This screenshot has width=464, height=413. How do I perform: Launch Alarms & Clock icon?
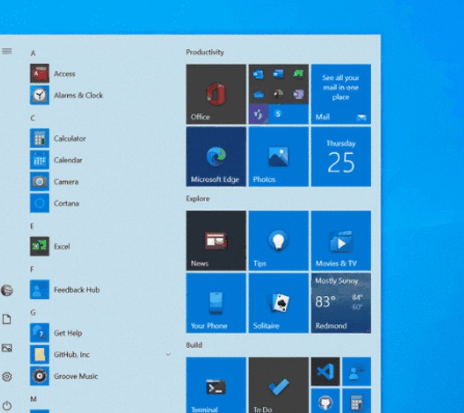pyautogui.click(x=39, y=95)
